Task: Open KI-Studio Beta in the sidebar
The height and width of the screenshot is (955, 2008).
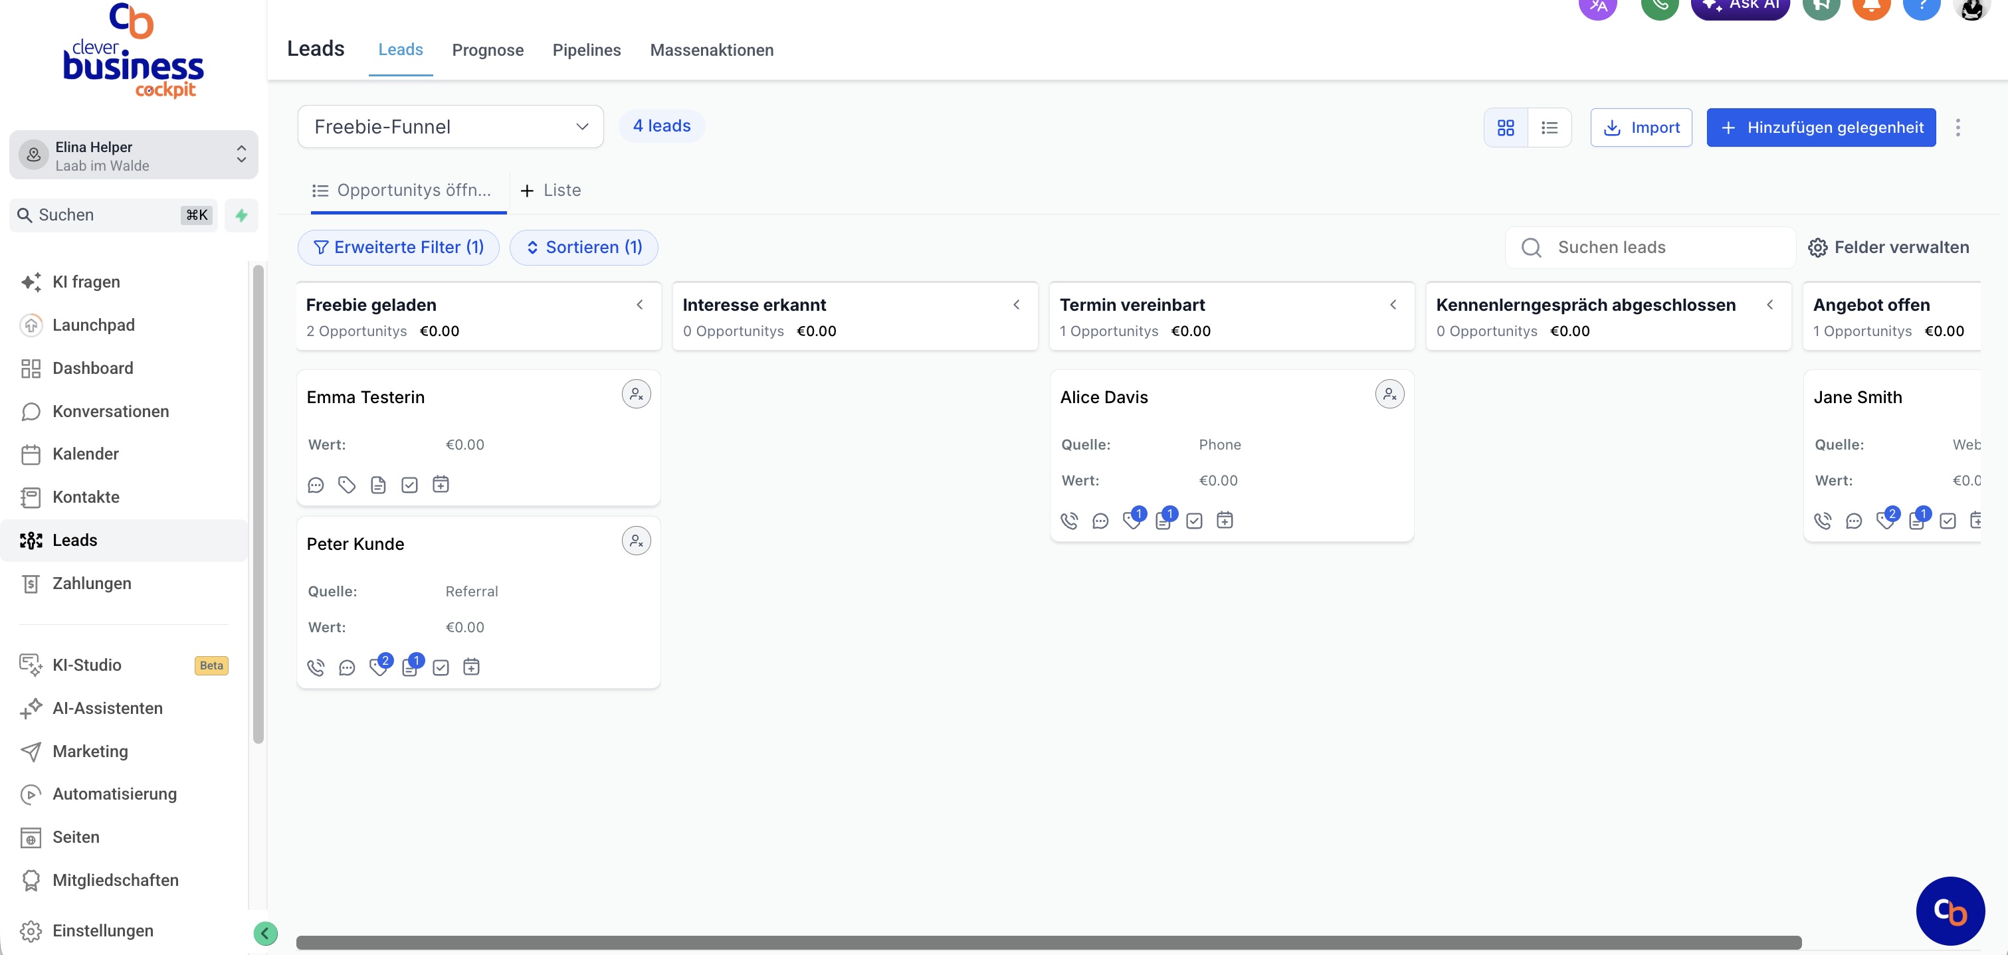Action: (x=125, y=665)
